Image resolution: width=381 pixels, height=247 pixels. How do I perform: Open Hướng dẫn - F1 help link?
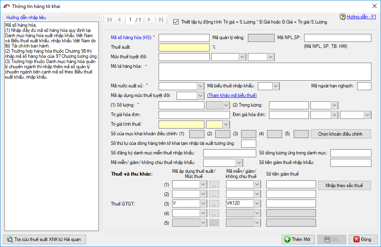point(361,17)
